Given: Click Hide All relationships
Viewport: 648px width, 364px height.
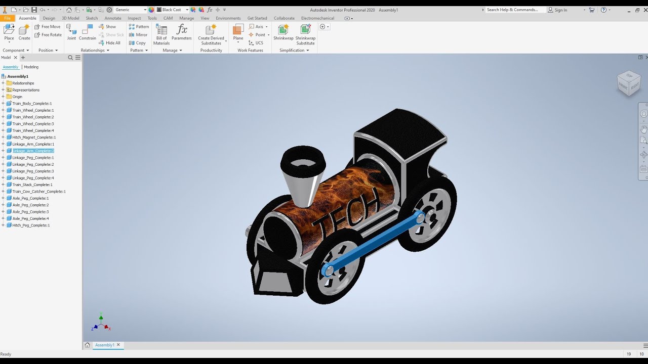Looking at the screenshot, I should 109,43.
